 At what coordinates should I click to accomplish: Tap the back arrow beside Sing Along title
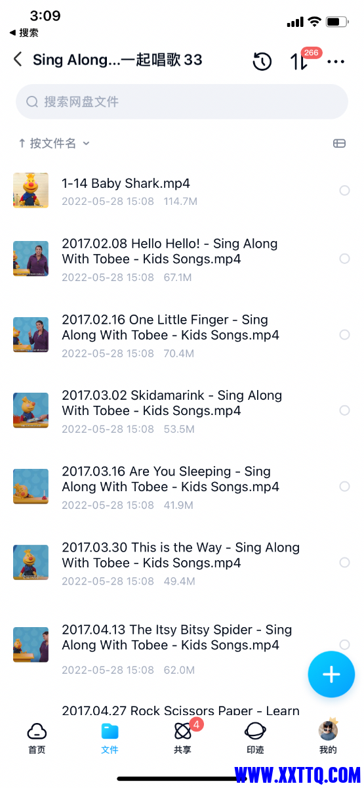click(x=18, y=60)
